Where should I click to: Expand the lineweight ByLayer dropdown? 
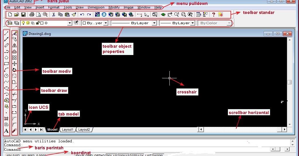[193, 23]
